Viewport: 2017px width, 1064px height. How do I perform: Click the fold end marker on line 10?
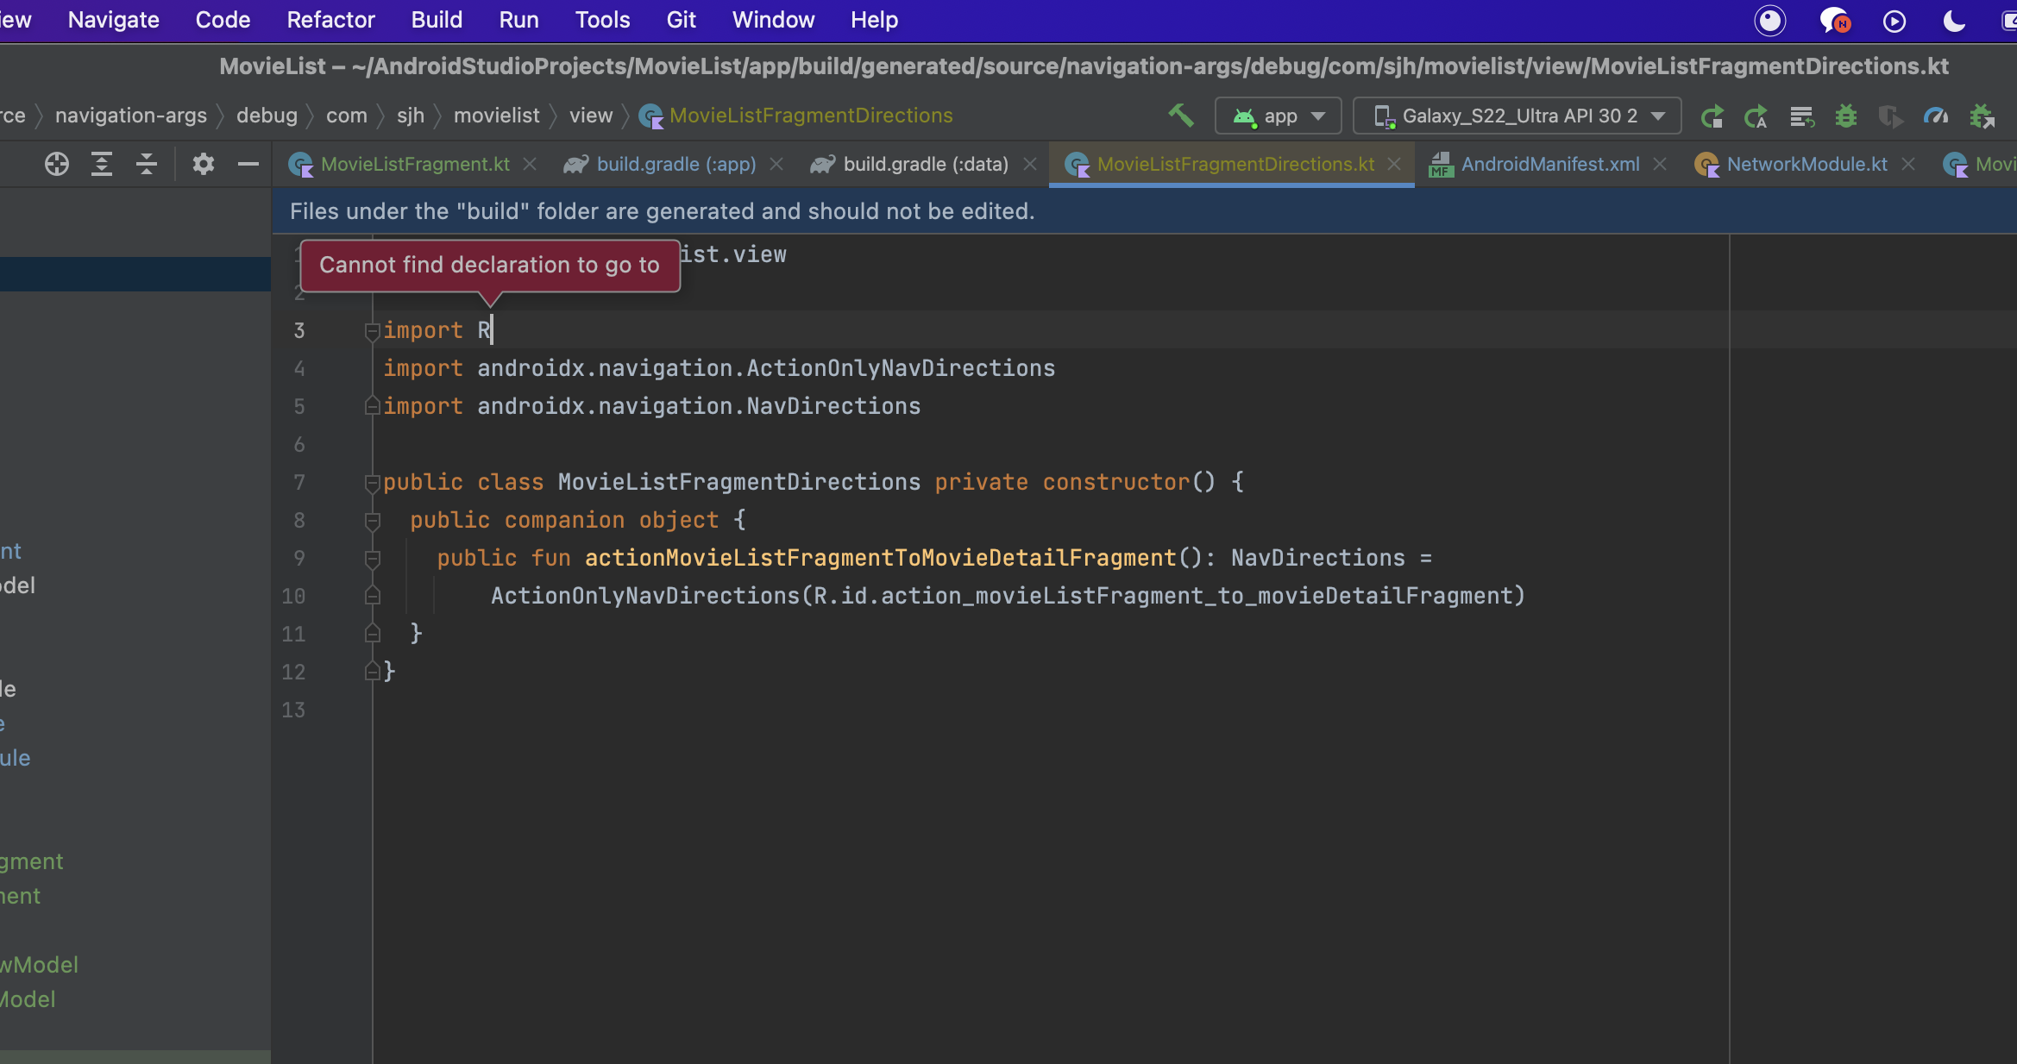click(x=372, y=596)
